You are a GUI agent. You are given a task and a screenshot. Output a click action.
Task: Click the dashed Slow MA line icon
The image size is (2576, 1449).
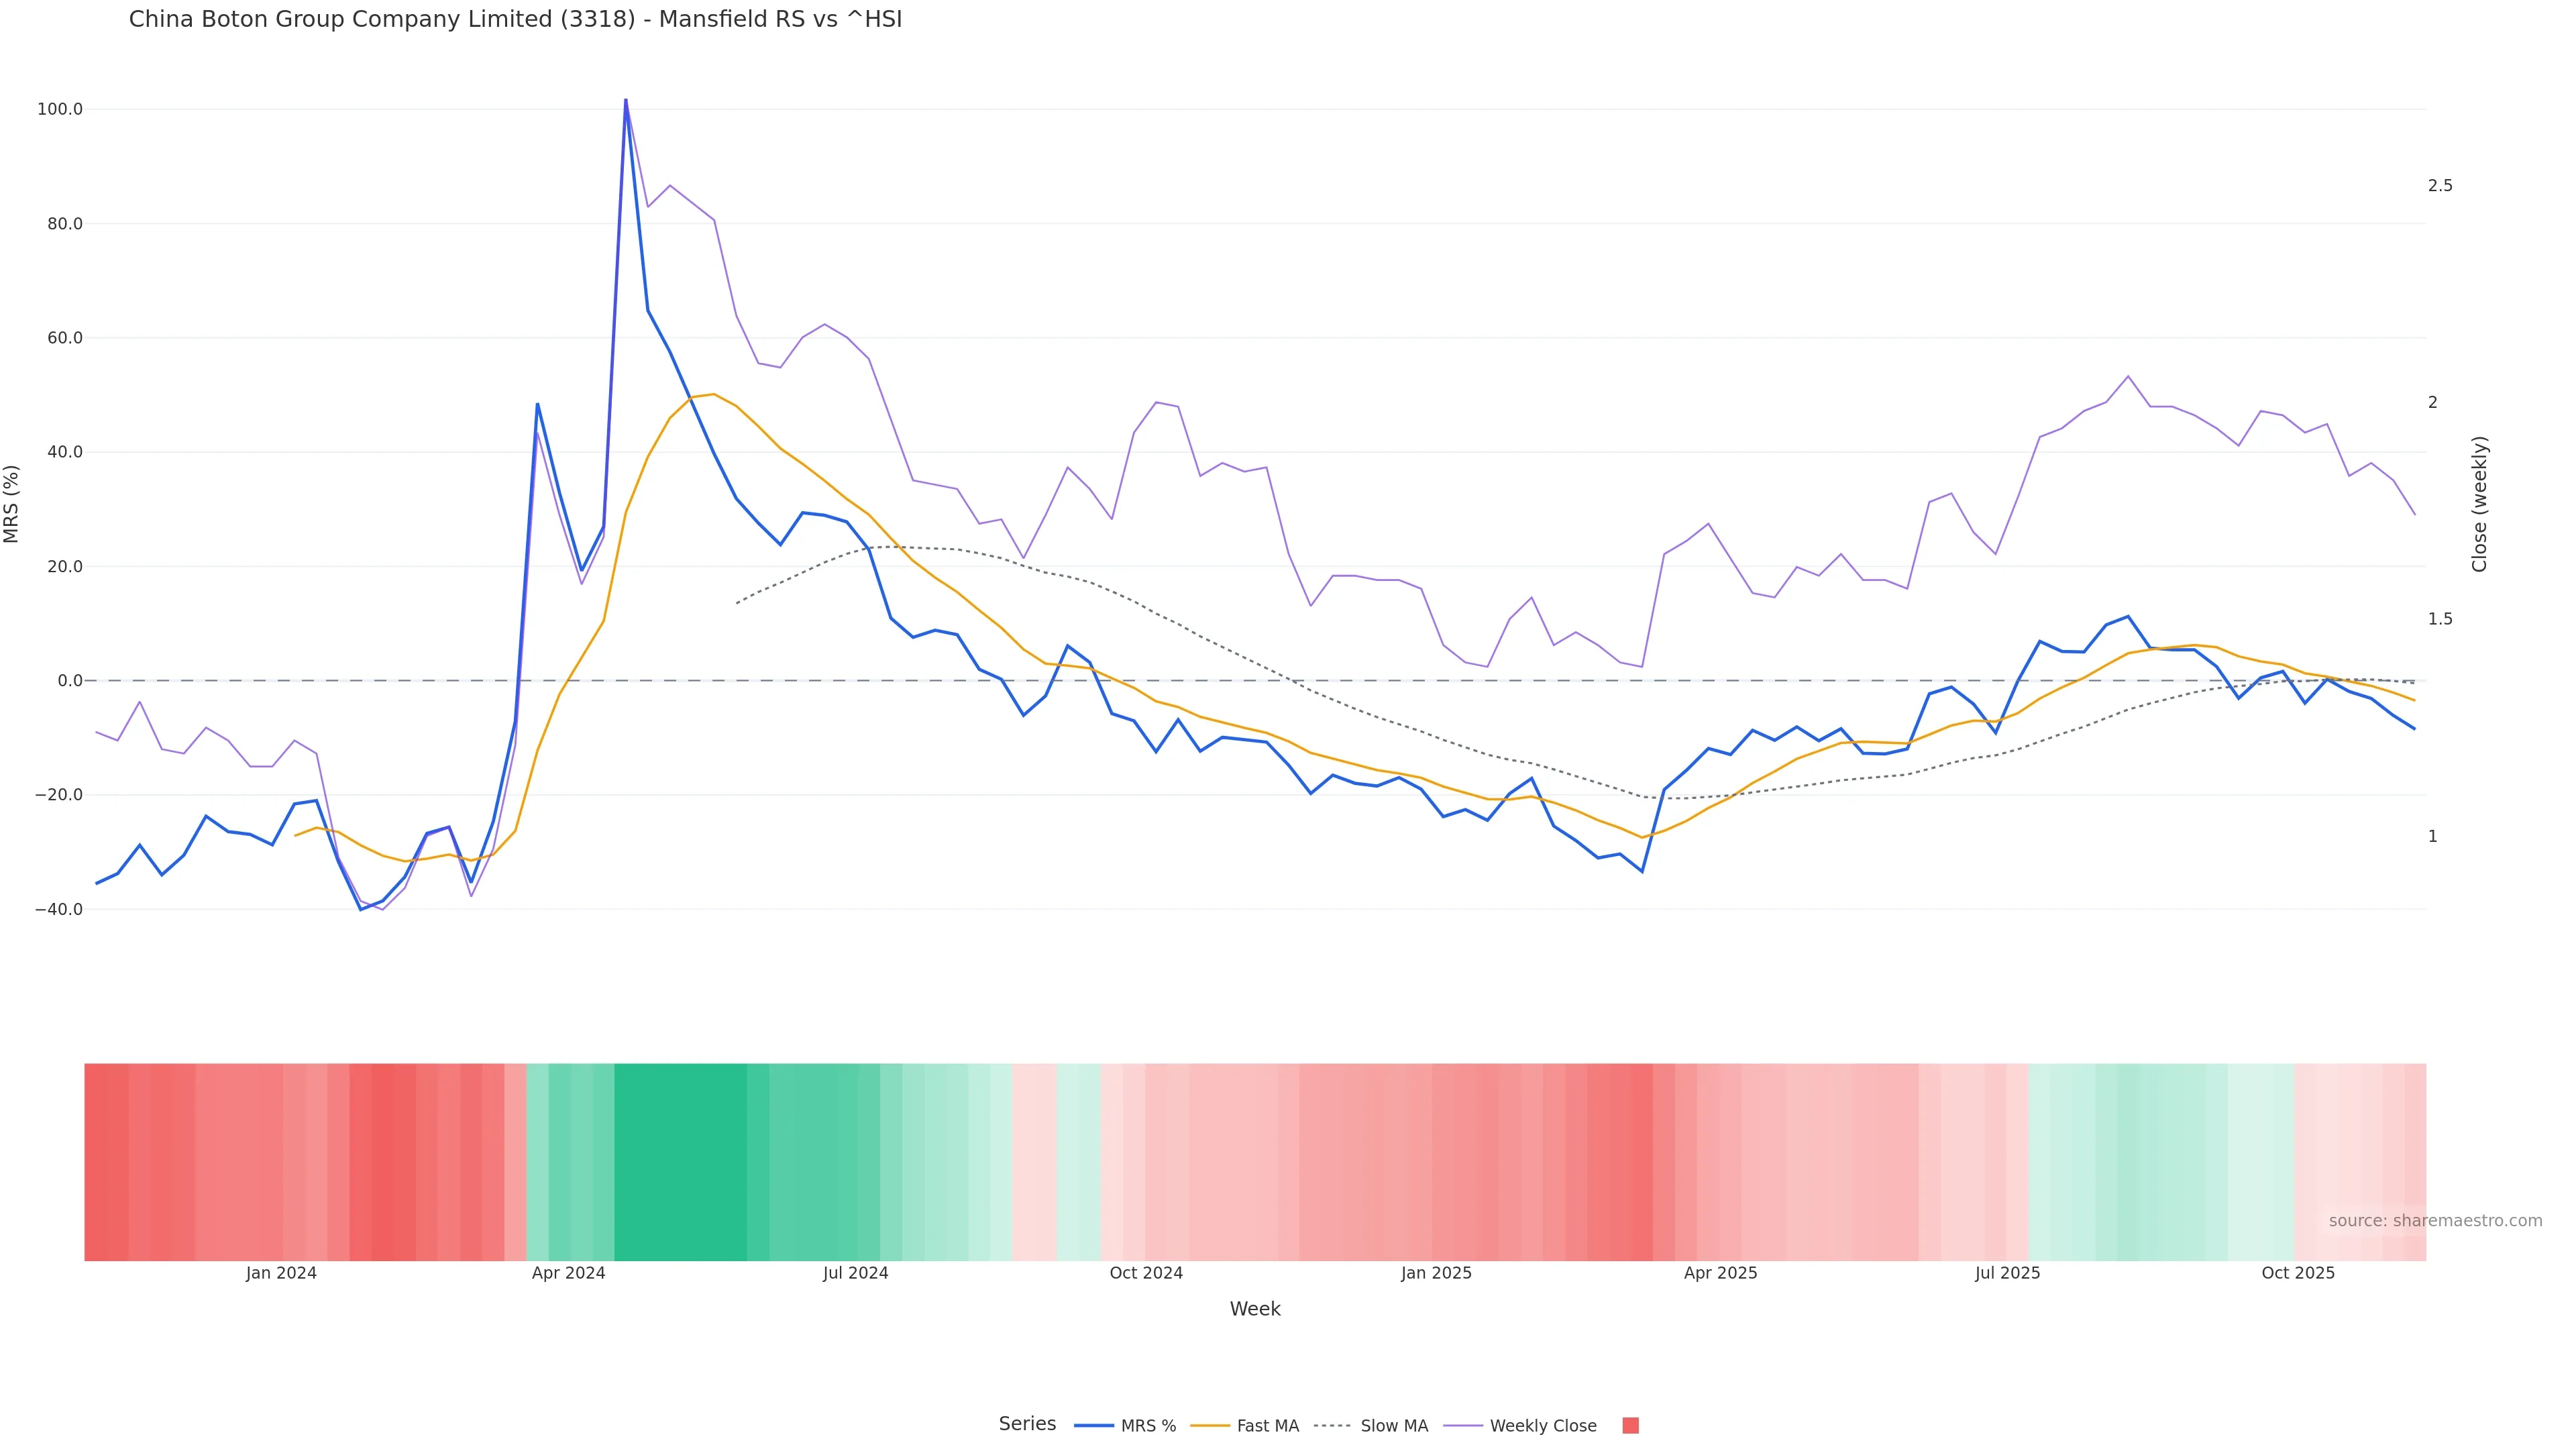1332,1426
